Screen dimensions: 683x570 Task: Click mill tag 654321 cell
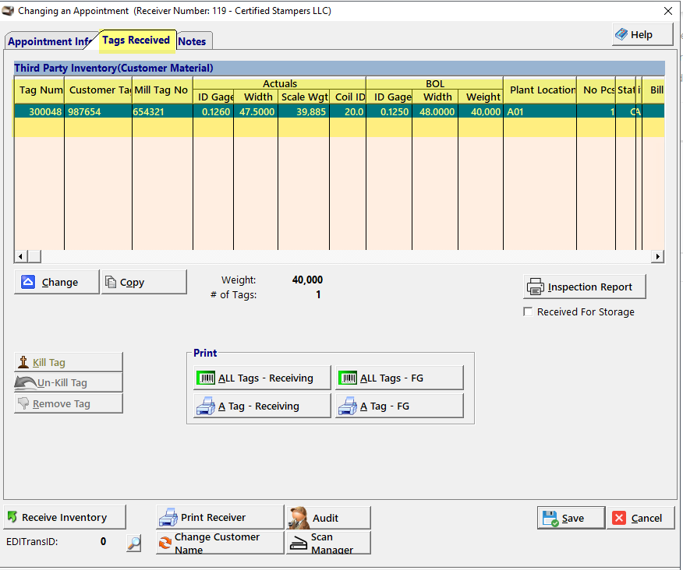162,111
